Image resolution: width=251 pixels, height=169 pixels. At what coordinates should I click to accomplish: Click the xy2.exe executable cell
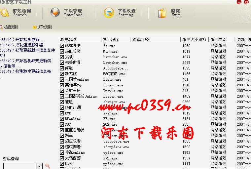[x=110, y=158]
